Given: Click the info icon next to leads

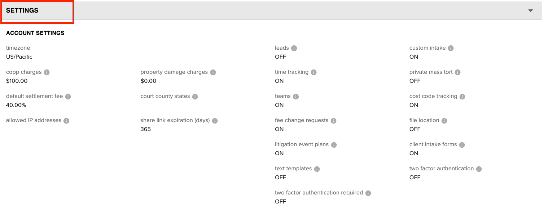Looking at the screenshot, I should [x=294, y=48].
